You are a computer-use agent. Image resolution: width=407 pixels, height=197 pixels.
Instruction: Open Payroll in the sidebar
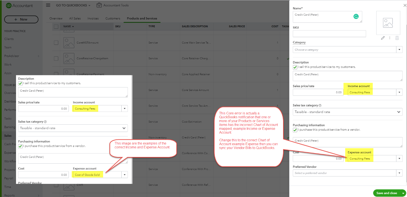tap(9, 178)
